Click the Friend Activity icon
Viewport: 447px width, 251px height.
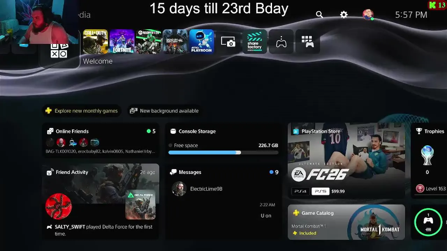50,172
